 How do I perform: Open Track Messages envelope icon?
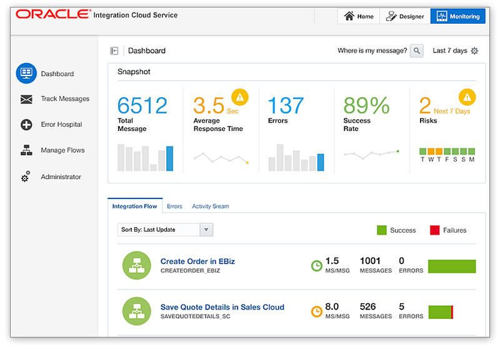pyautogui.click(x=26, y=99)
